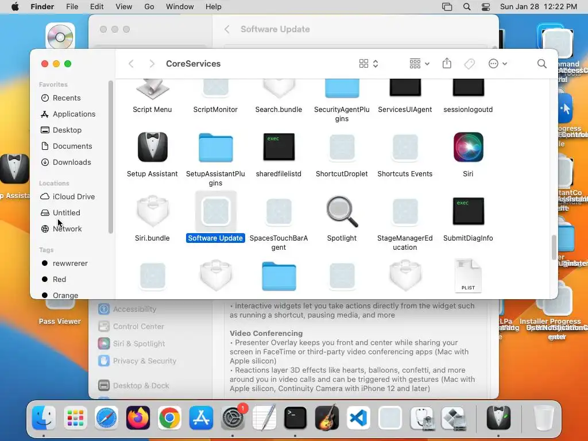The image size is (588, 441).
Task: Open Recents in Finder sidebar
Action: click(67, 98)
